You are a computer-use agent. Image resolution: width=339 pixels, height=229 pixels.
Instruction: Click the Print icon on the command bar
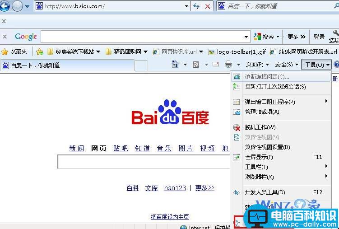click(x=228, y=65)
